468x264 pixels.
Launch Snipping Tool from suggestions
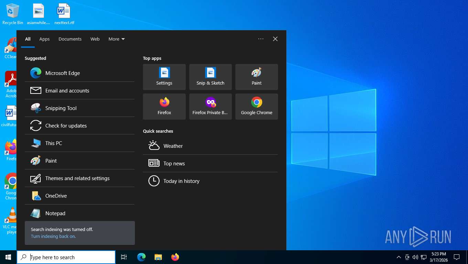79,108
